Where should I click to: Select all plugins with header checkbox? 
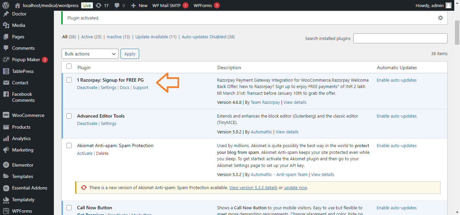point(69,66)
